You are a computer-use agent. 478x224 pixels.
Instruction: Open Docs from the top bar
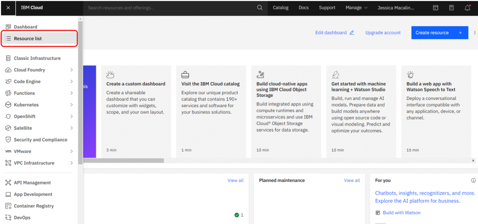303,7
